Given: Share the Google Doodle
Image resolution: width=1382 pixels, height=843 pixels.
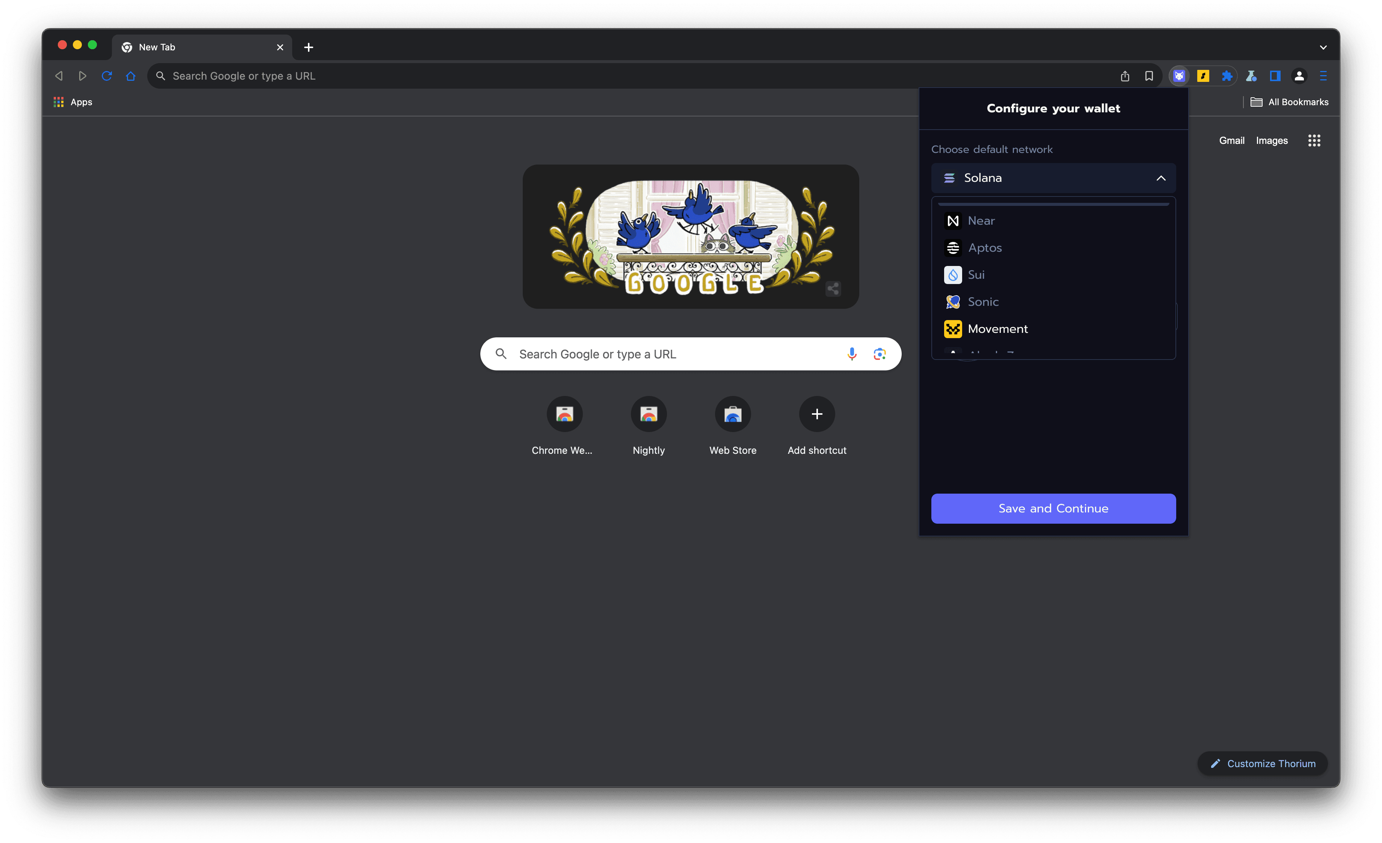Looking at the screenshot, I should point(833,288).
